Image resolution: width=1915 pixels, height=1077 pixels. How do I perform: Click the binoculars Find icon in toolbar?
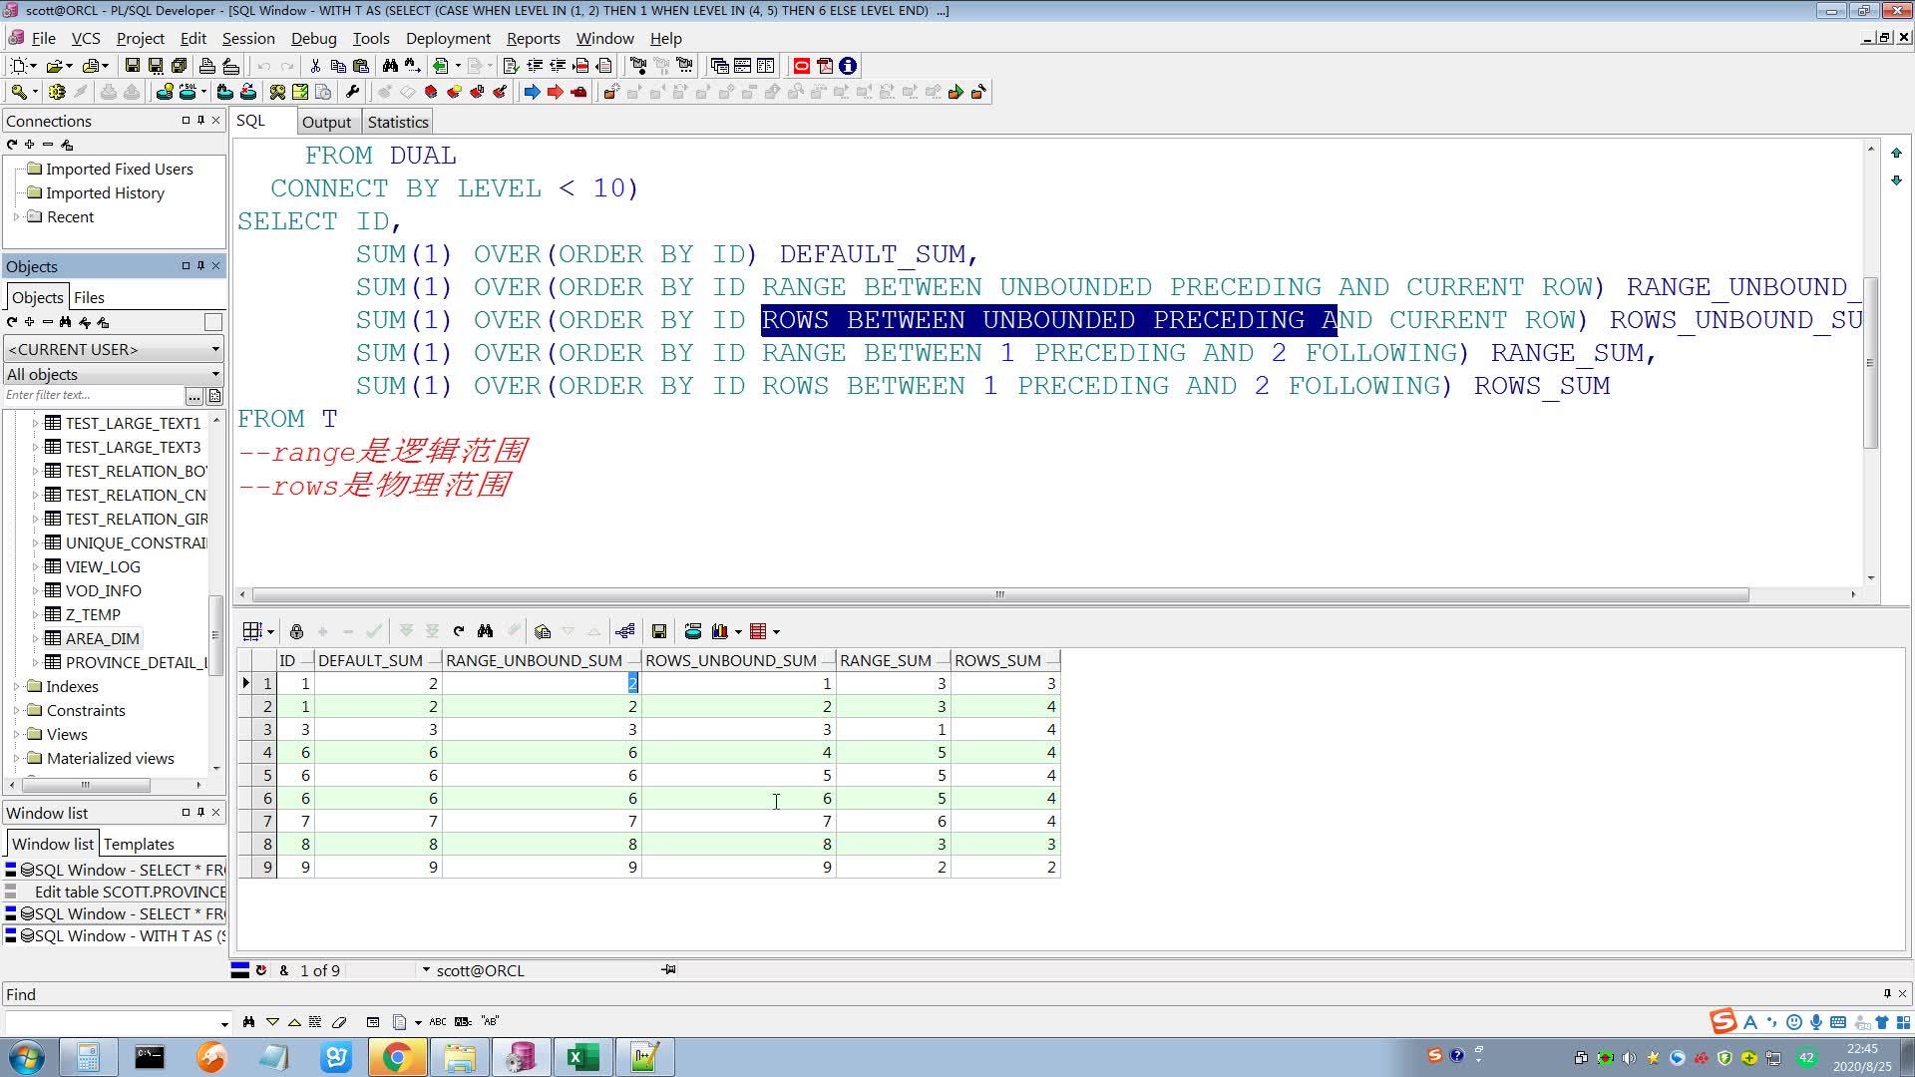coord(390,66)
